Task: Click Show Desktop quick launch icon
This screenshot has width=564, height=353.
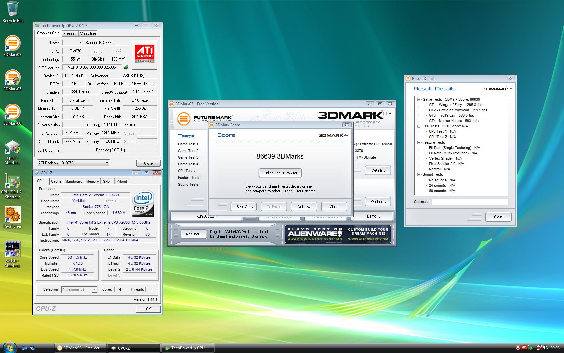Action: (x=25, y=348)
